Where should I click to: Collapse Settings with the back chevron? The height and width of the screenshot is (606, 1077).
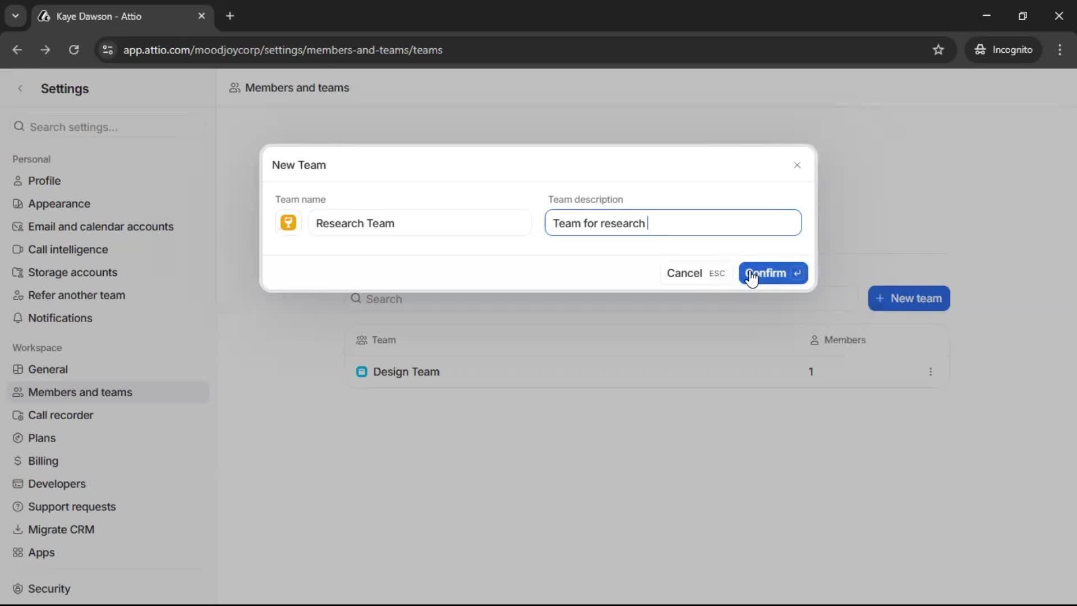click(20, 88)
